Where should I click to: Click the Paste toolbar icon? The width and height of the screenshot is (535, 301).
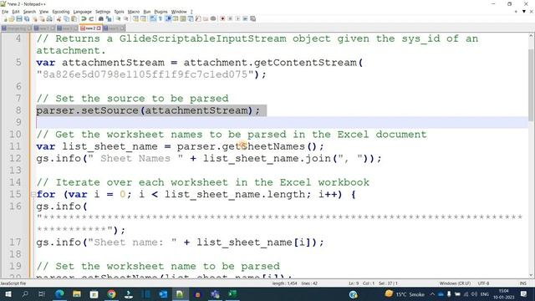coord(74,18)
